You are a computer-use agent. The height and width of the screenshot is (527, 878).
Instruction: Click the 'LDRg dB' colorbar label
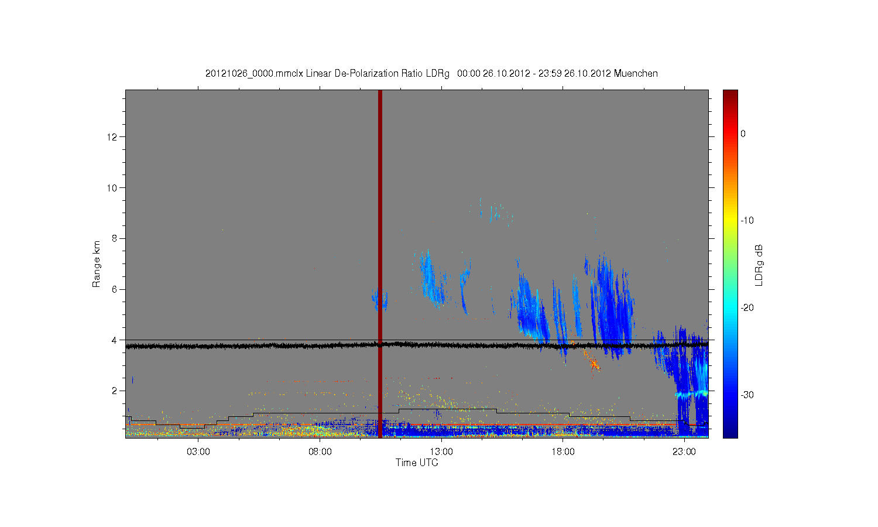[759, 265]
